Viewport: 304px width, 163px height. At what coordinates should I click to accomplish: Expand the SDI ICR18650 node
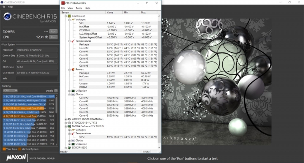65,147
